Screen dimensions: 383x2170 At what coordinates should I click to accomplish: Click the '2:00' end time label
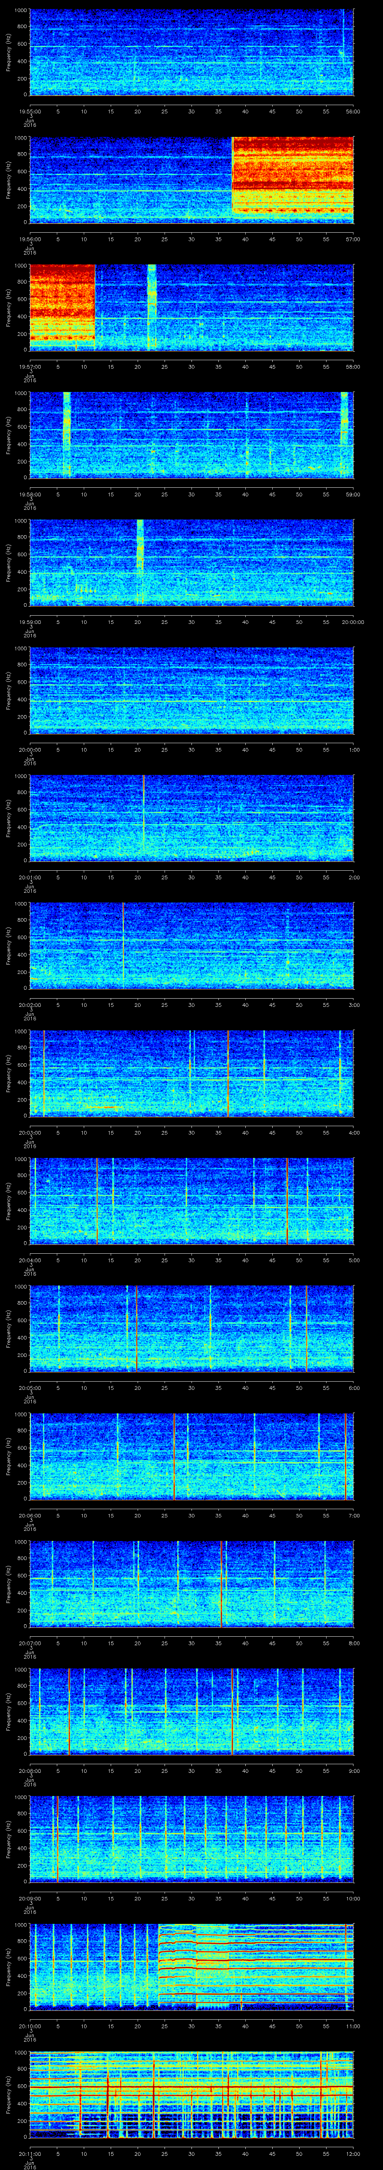(x=353, y=877)
